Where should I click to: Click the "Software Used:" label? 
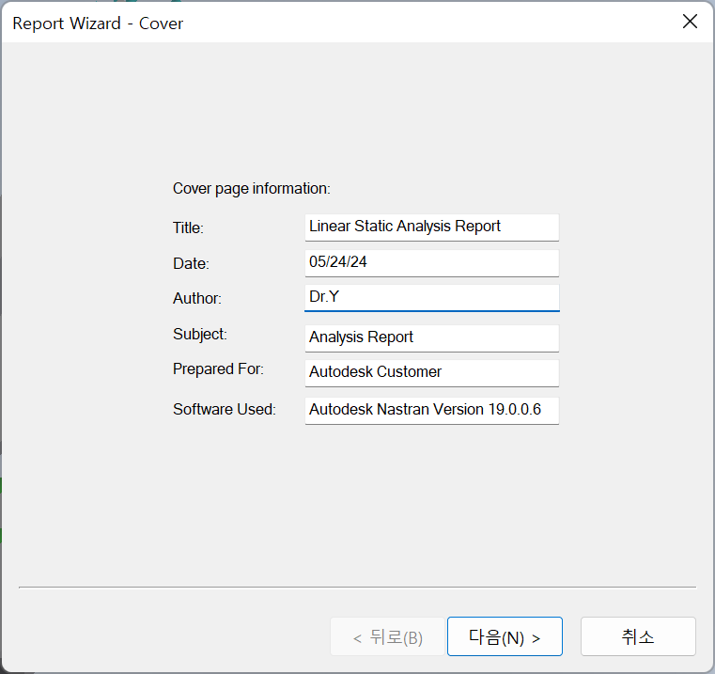224,409
